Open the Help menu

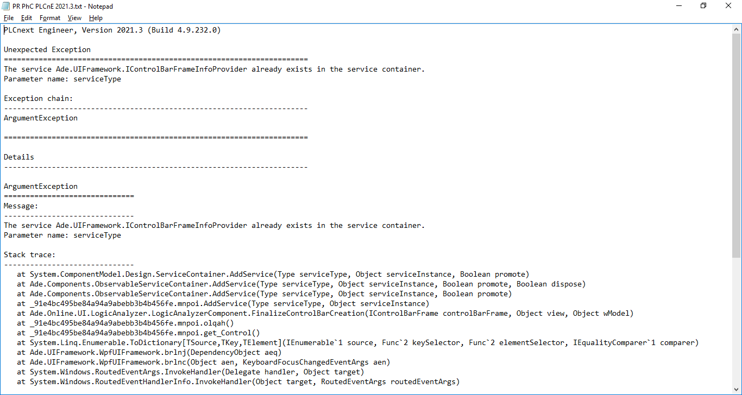pyautogui.click(x=96, y=18)
